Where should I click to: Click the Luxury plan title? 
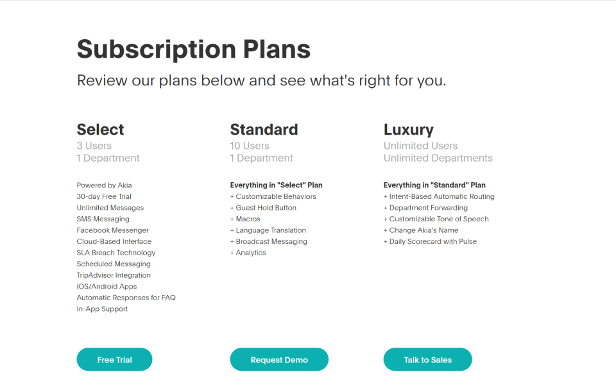pyautogui.click(x=409, y=130)
